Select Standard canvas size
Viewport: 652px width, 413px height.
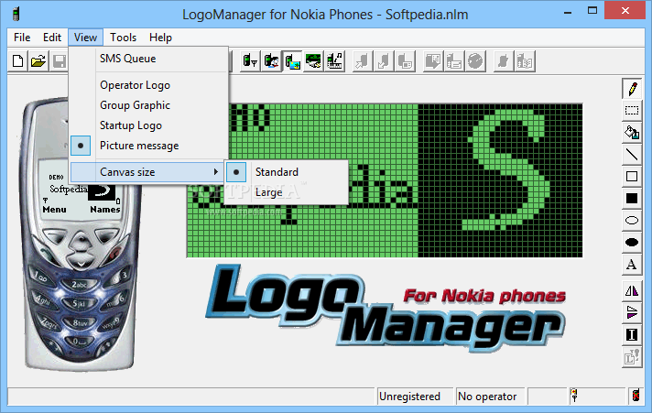pos(287,172)
